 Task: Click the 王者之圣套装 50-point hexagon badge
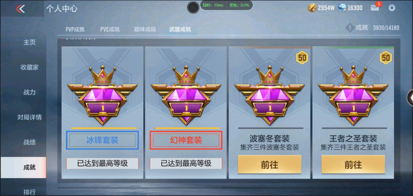click(386, 58)
